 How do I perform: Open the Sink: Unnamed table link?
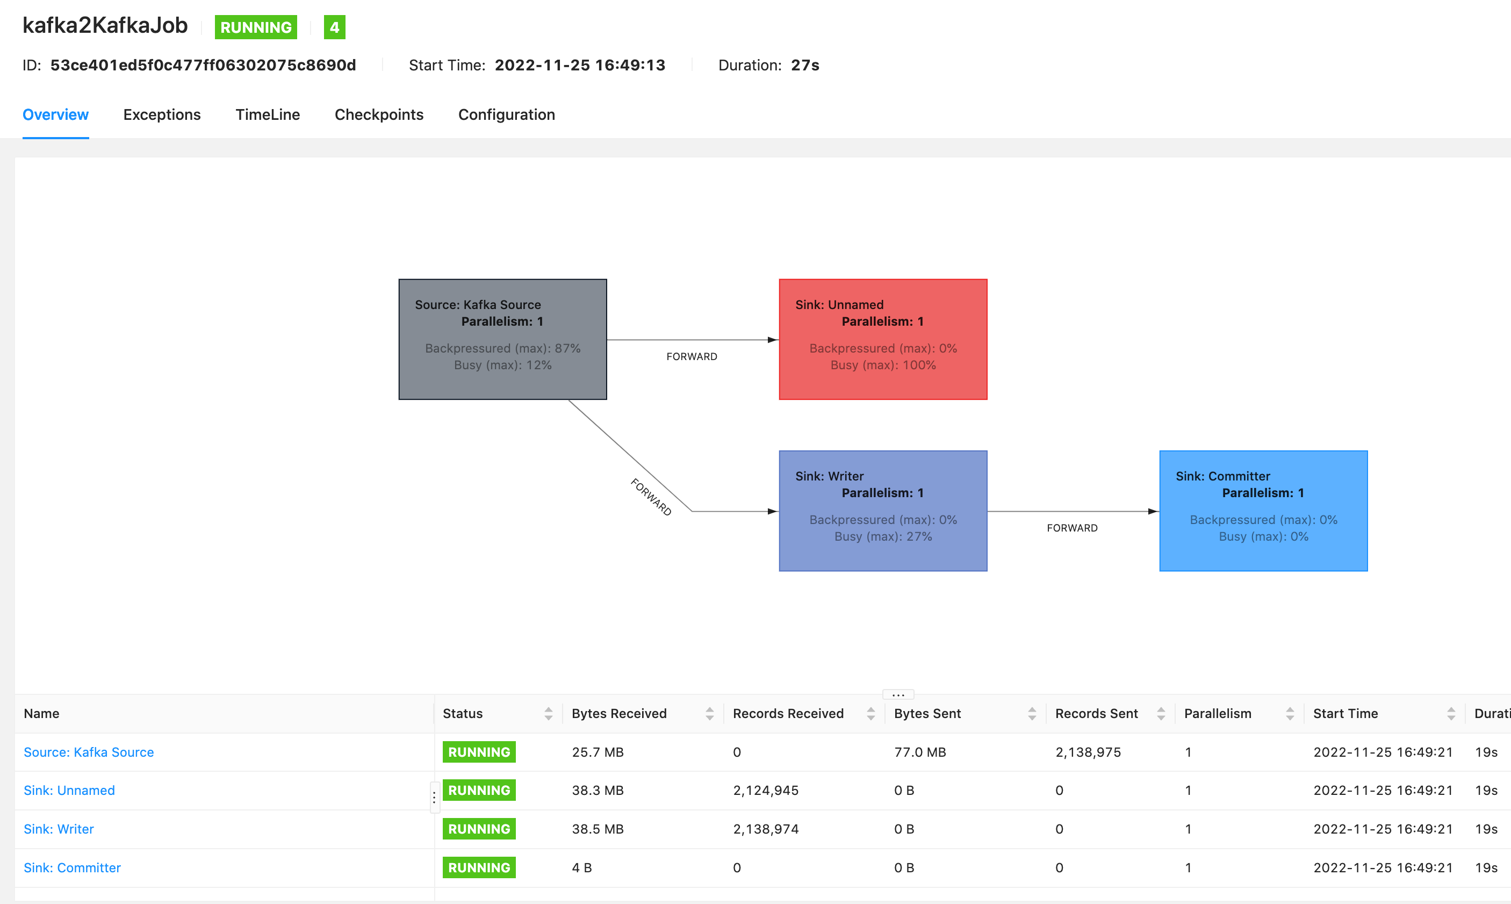click(x=69, y=790)
